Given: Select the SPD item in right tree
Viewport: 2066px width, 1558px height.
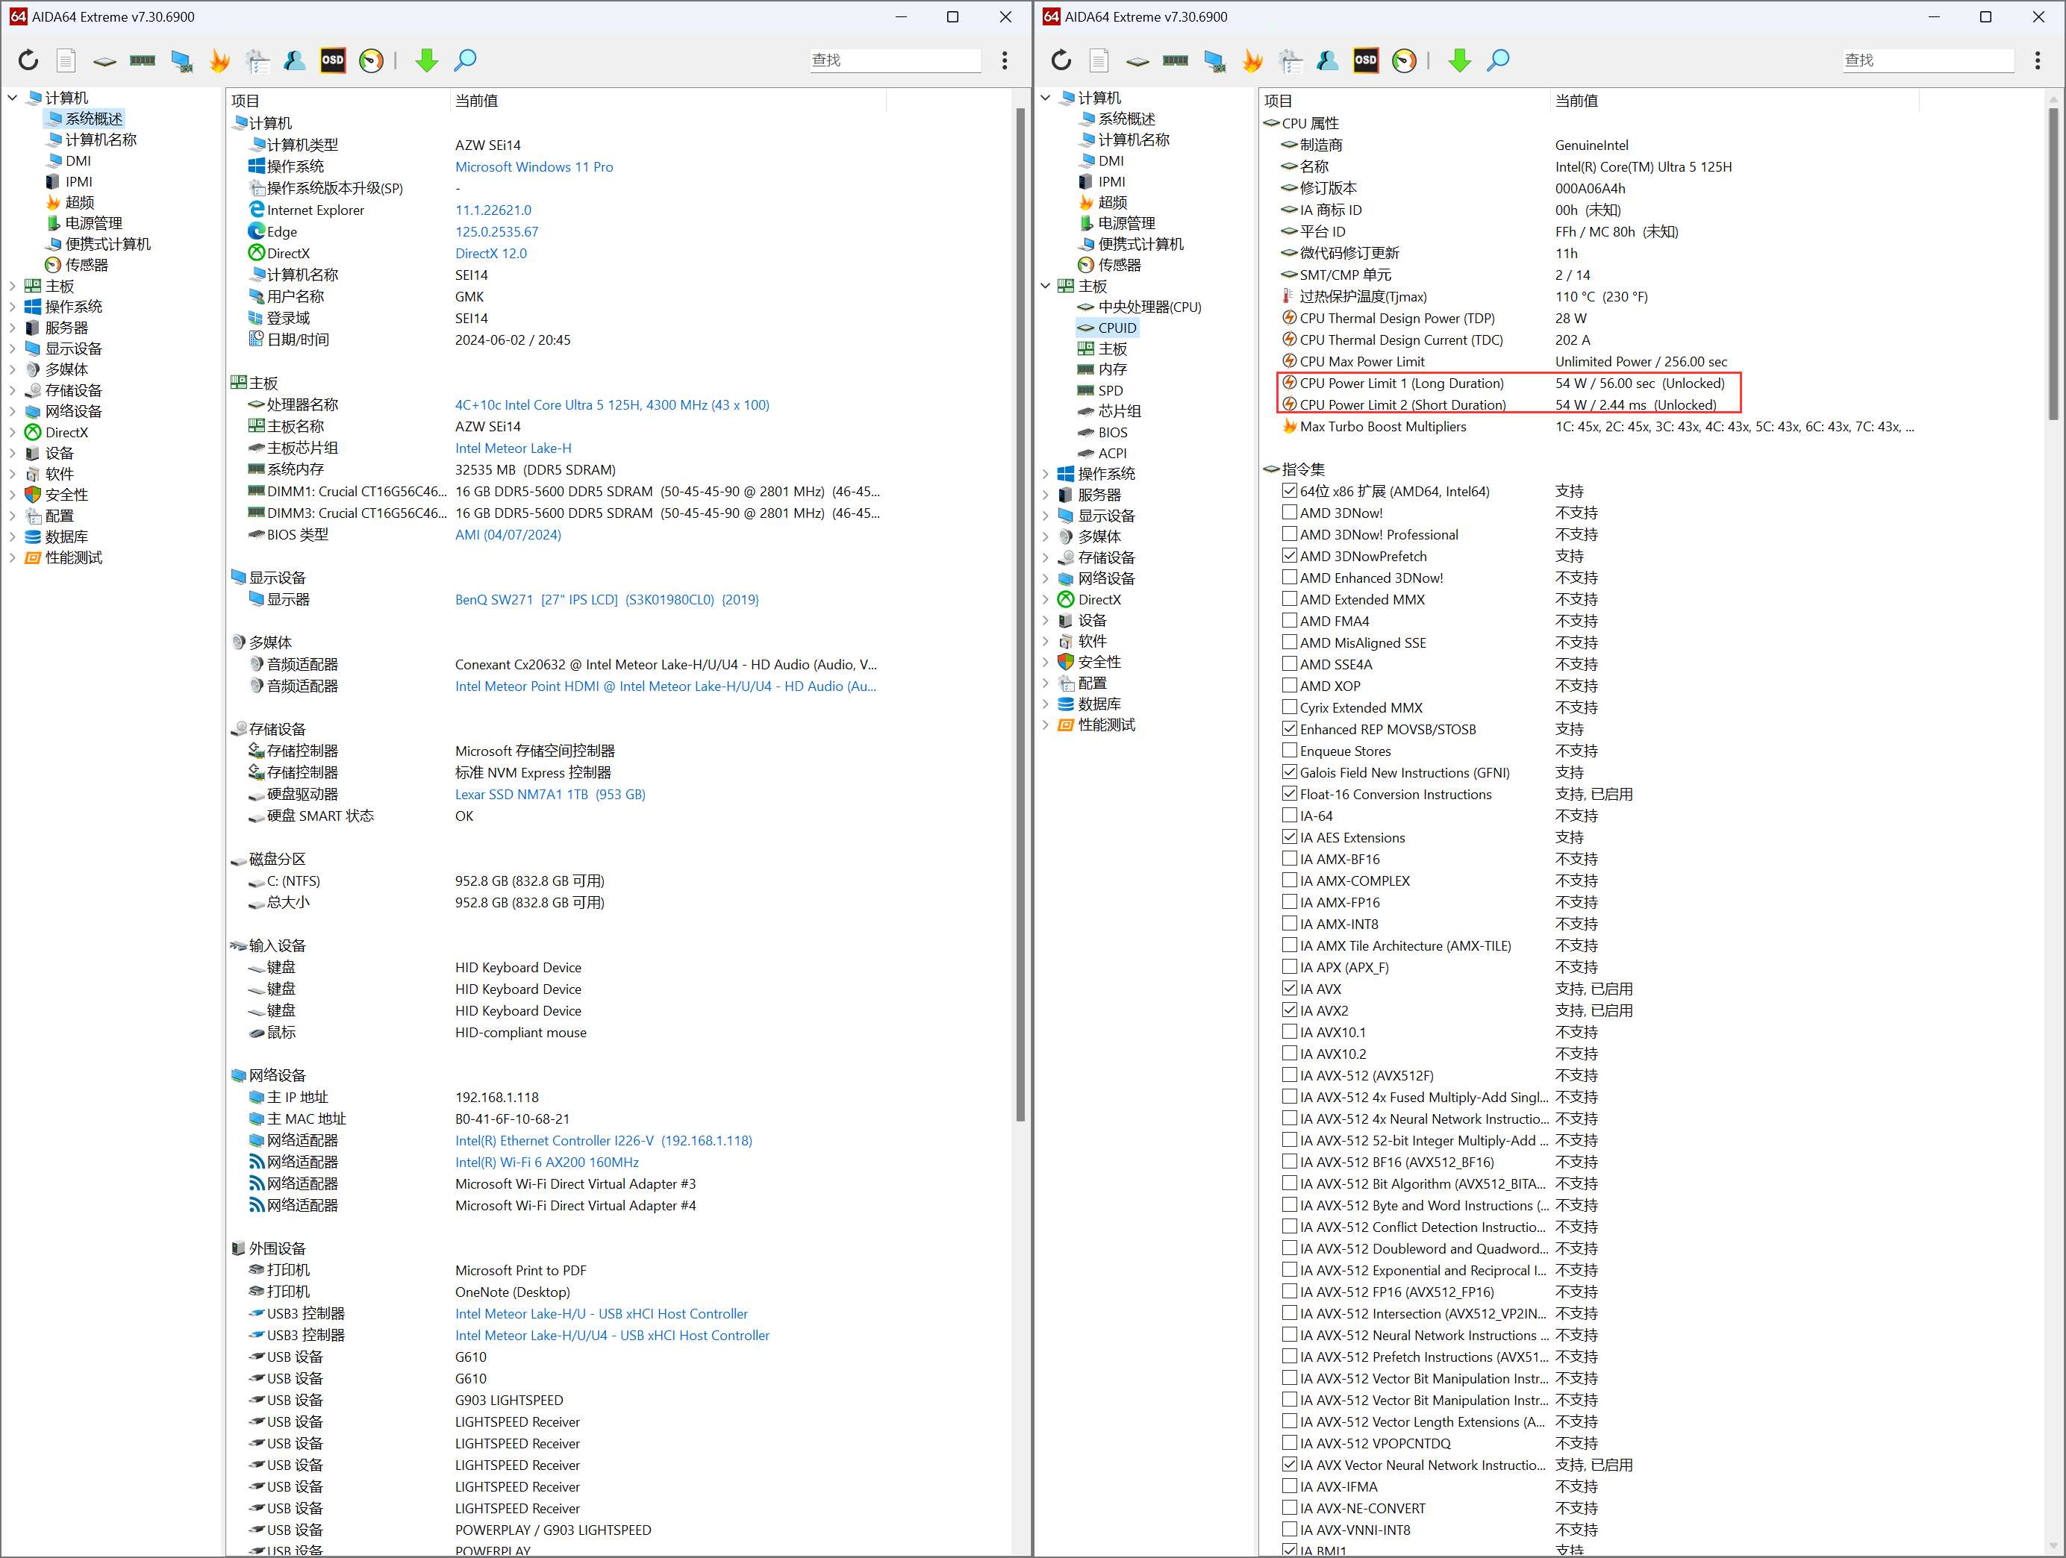Looking at the screenshot, I should click(x=1110, y=390).
